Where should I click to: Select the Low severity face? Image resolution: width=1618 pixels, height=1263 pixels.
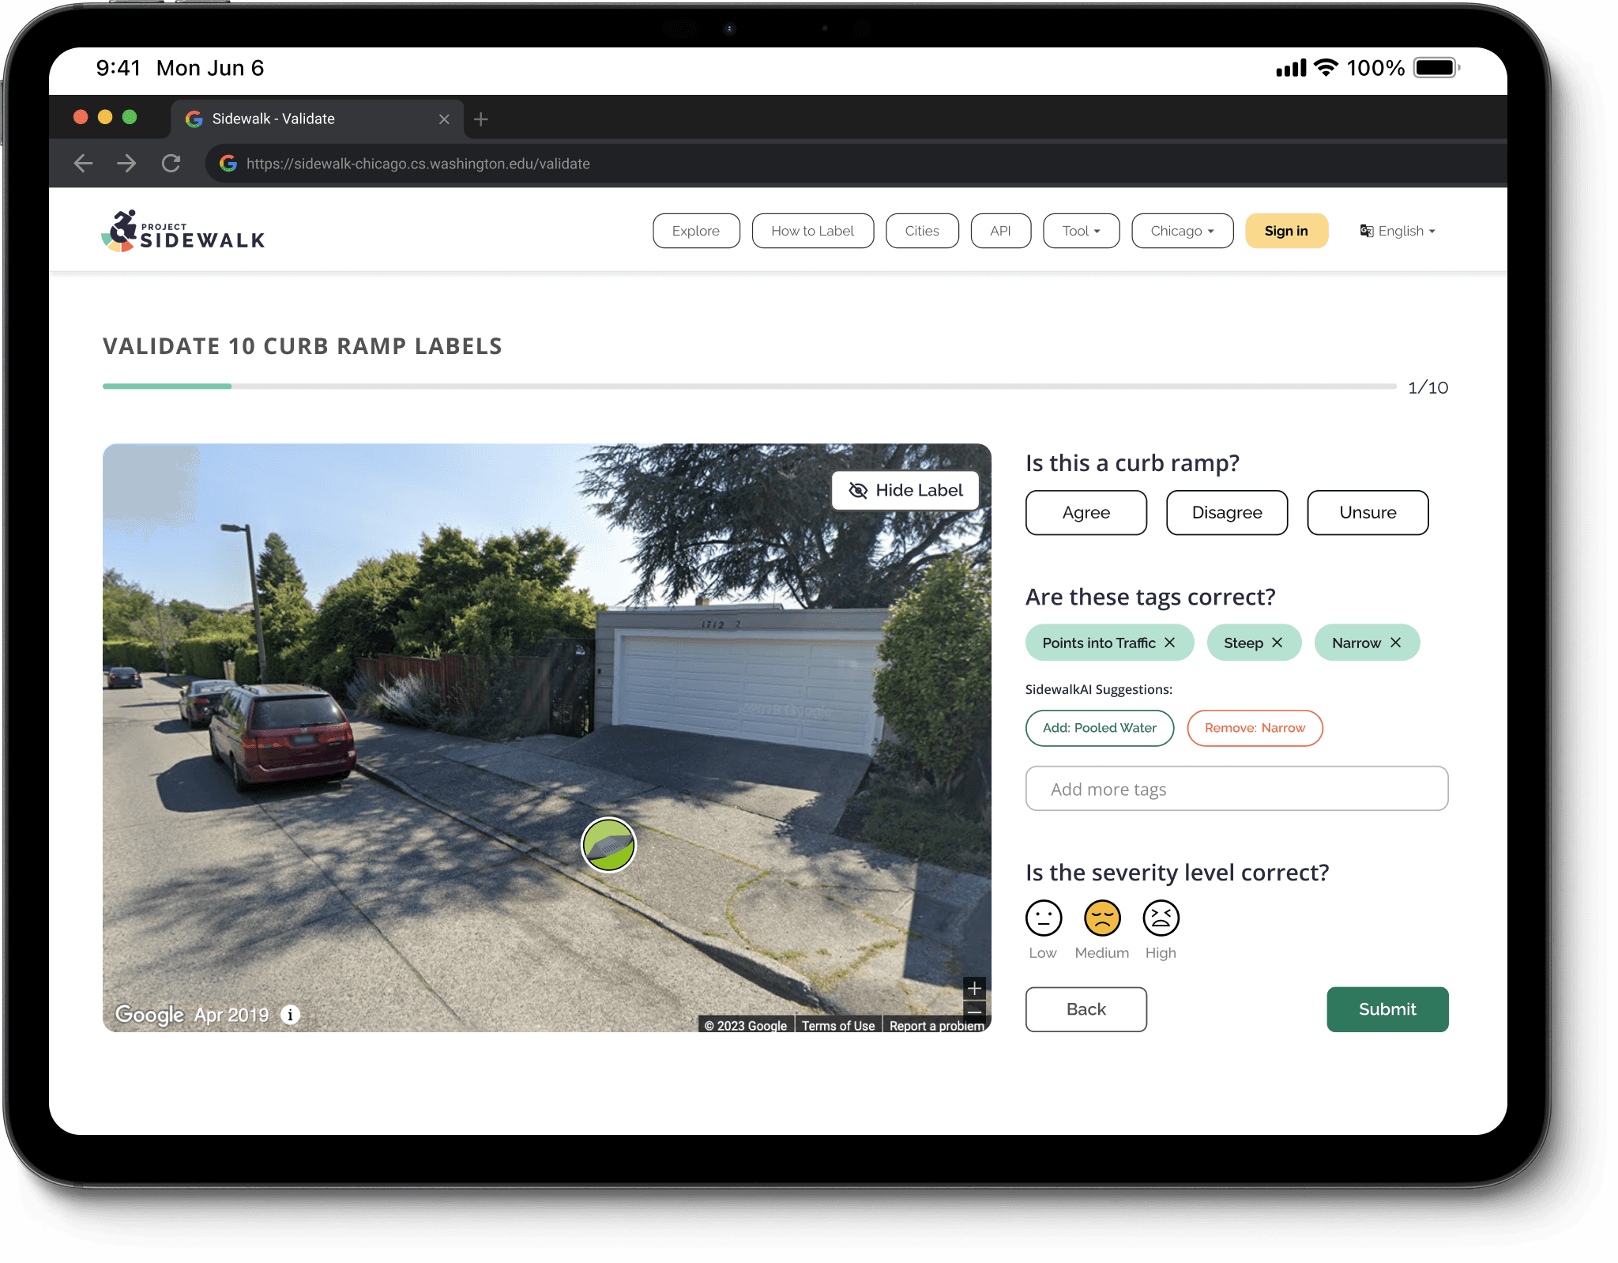coord(1043,918)
